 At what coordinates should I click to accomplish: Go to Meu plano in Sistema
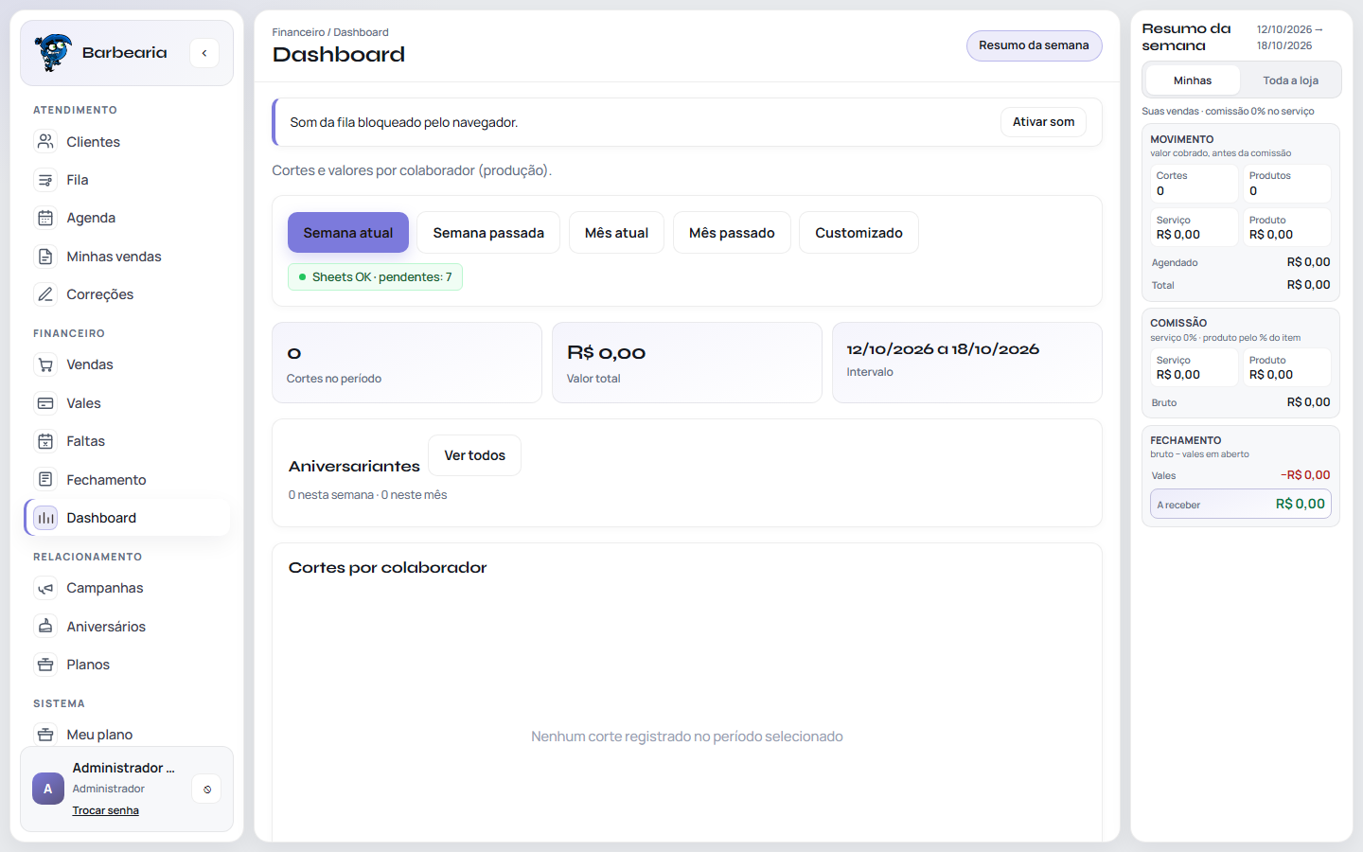click(127, 735)
